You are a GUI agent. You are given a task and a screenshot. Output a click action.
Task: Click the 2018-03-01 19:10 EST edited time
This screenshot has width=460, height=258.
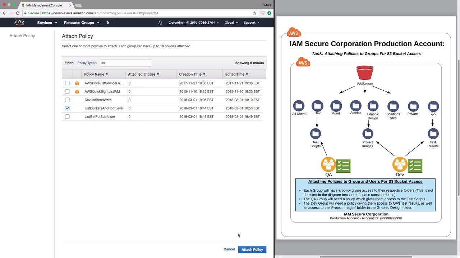(243, 100)
